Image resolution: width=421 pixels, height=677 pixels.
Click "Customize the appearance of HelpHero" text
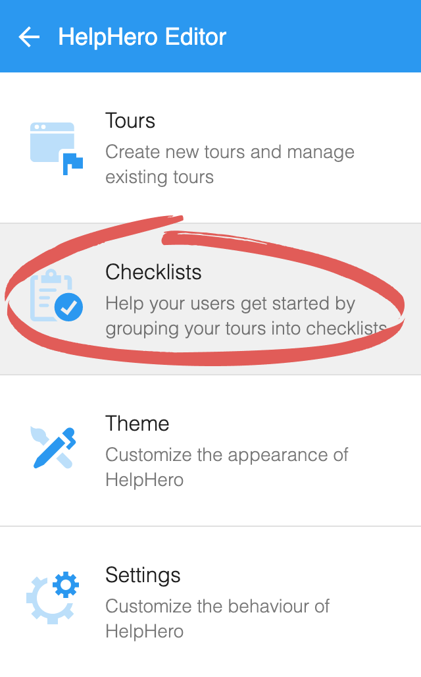(227, 468)
